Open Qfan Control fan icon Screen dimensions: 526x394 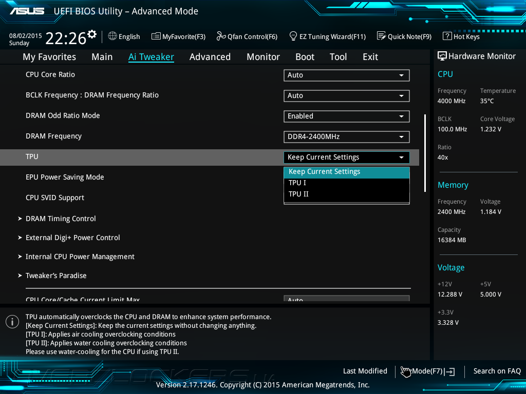(221, 36)
